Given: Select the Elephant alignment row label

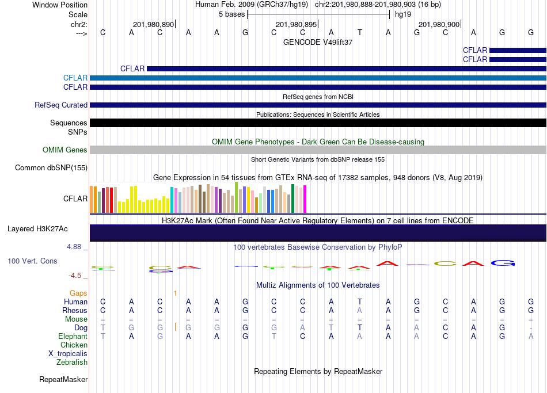Looking at the screenshot, I should click(73, 337).
